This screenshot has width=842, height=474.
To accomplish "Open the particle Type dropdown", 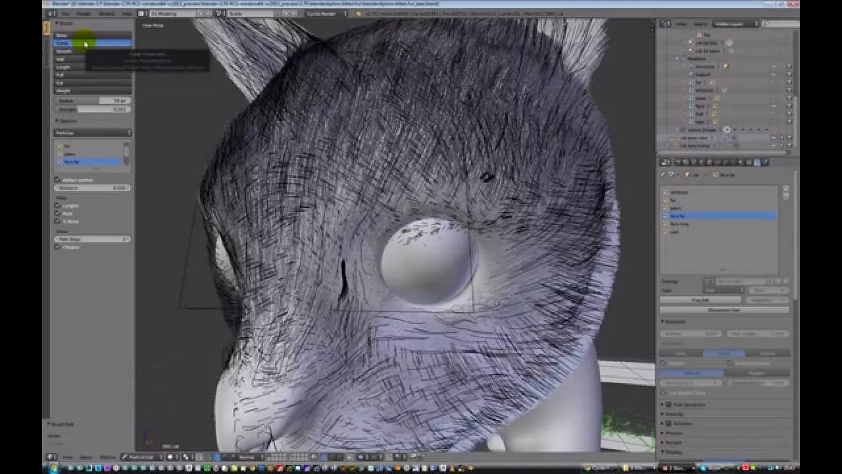I will (x=724, y=290).
